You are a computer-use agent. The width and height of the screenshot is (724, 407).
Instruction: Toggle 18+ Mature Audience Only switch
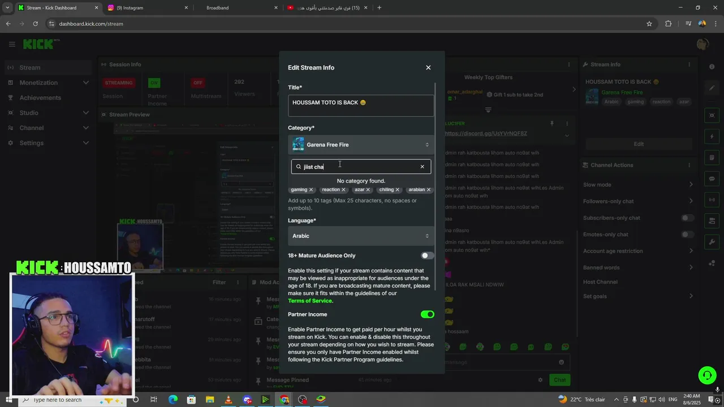(428, 256)
